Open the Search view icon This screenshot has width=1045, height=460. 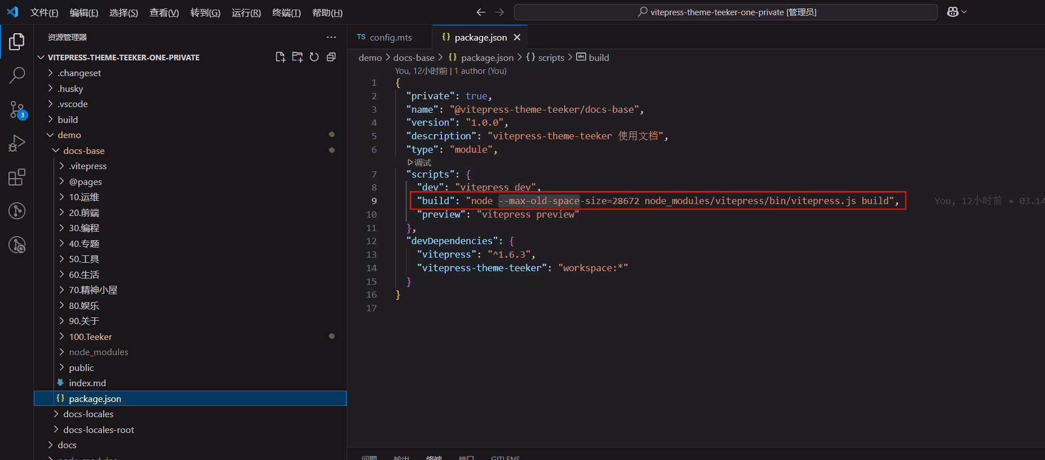coord(17,75)
